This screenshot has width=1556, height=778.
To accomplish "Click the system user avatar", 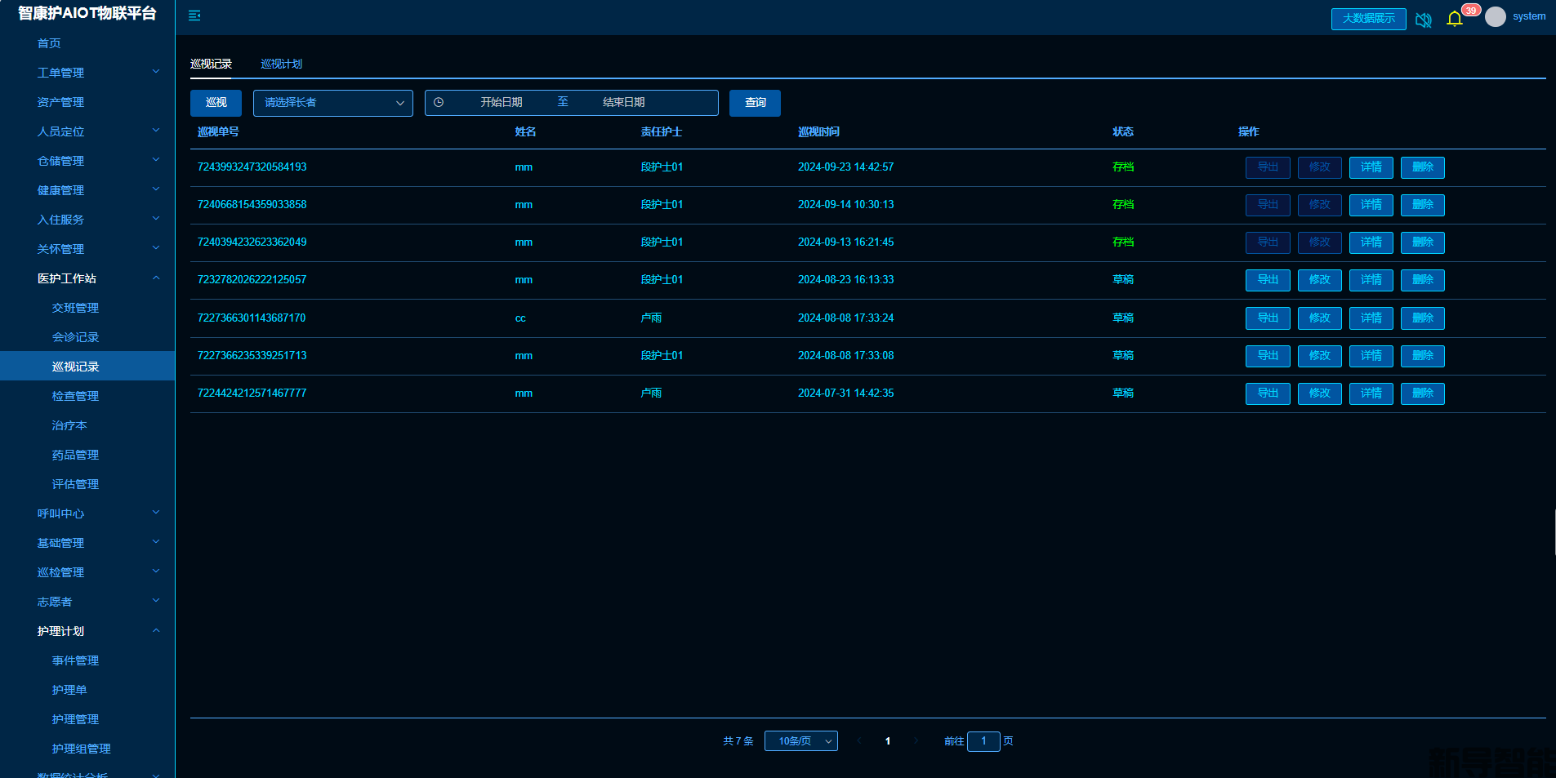I will pos(1495,17).
